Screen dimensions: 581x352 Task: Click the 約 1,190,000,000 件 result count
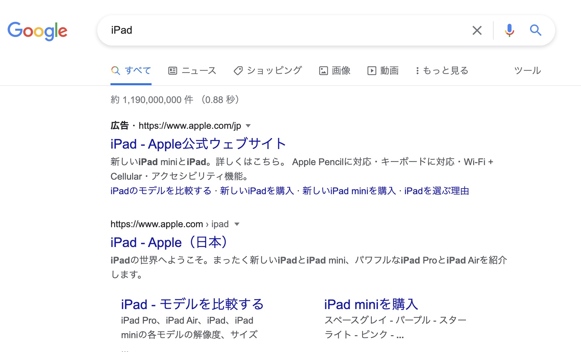pos(152,100)
